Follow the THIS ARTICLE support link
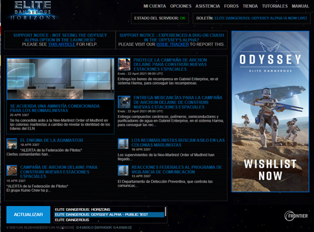Screen dimensions: 314x232 click(61, 44)
